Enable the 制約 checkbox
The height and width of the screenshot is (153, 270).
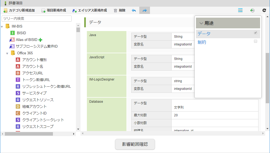[256, 41]
